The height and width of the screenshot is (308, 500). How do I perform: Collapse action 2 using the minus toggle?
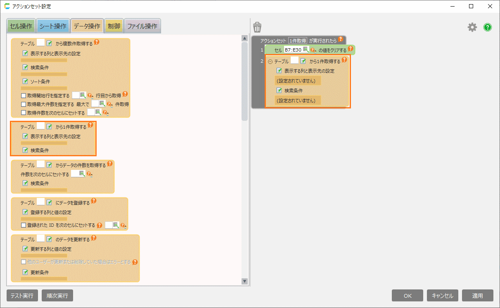tap(270, 61)
